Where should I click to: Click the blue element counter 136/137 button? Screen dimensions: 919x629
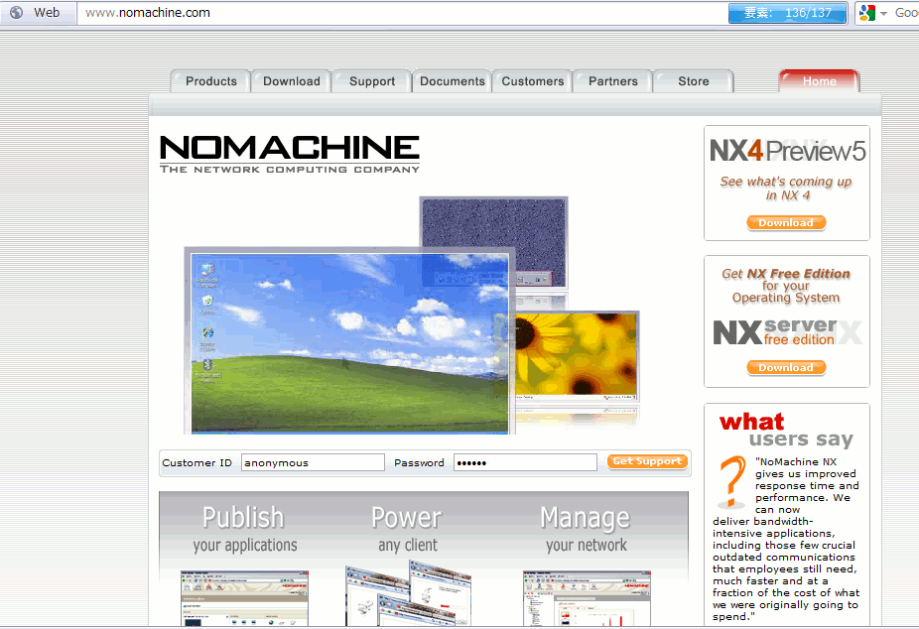click(x=788, y=13)
